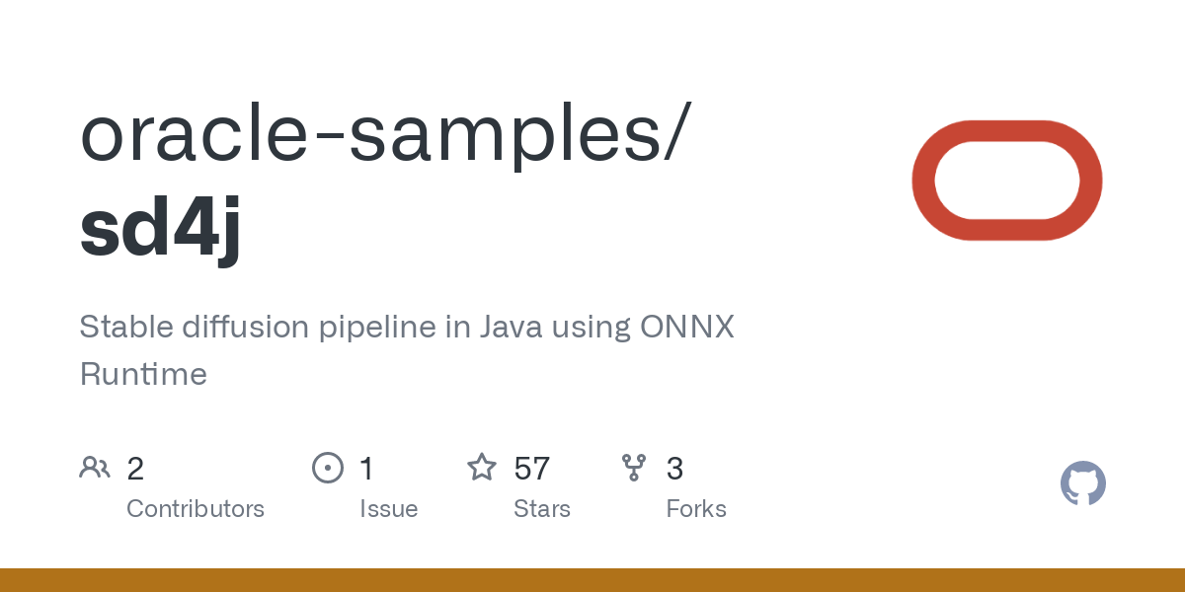
Task: Click the Forks text label
Action: coord(696,509)
